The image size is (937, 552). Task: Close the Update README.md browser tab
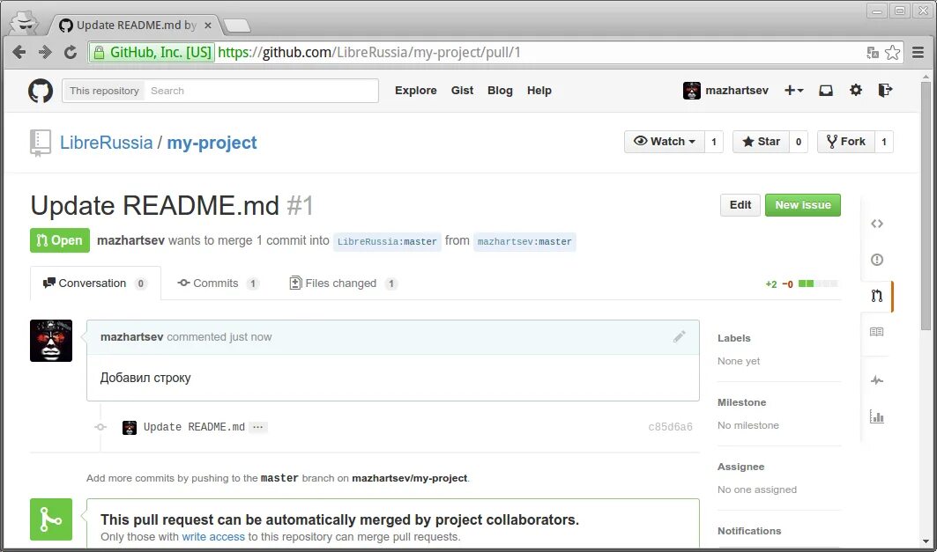[x=208, y=26]
